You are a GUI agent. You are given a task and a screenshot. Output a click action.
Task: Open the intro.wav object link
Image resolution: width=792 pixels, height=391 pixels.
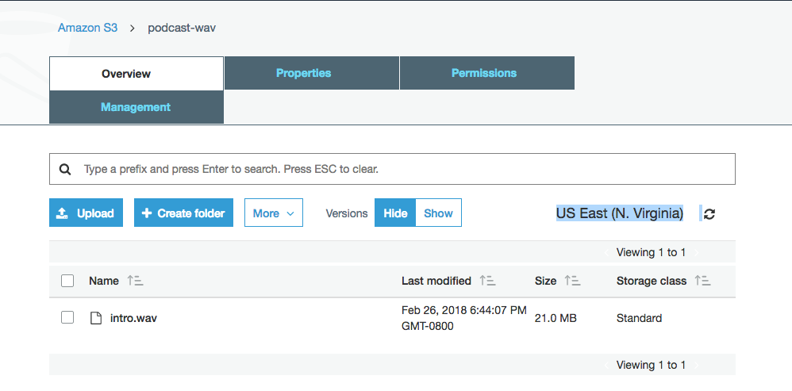(x=133, y=318)
